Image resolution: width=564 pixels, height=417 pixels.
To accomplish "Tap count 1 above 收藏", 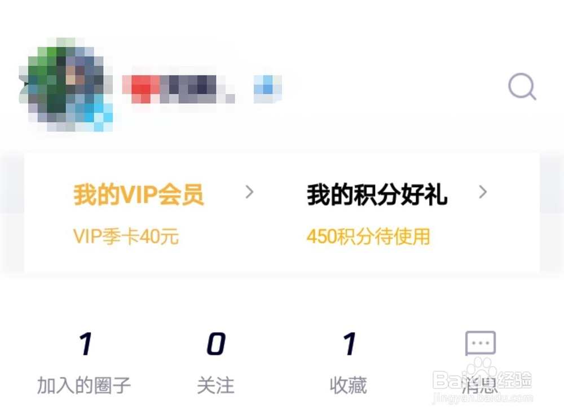I will [x=350, y=344].
